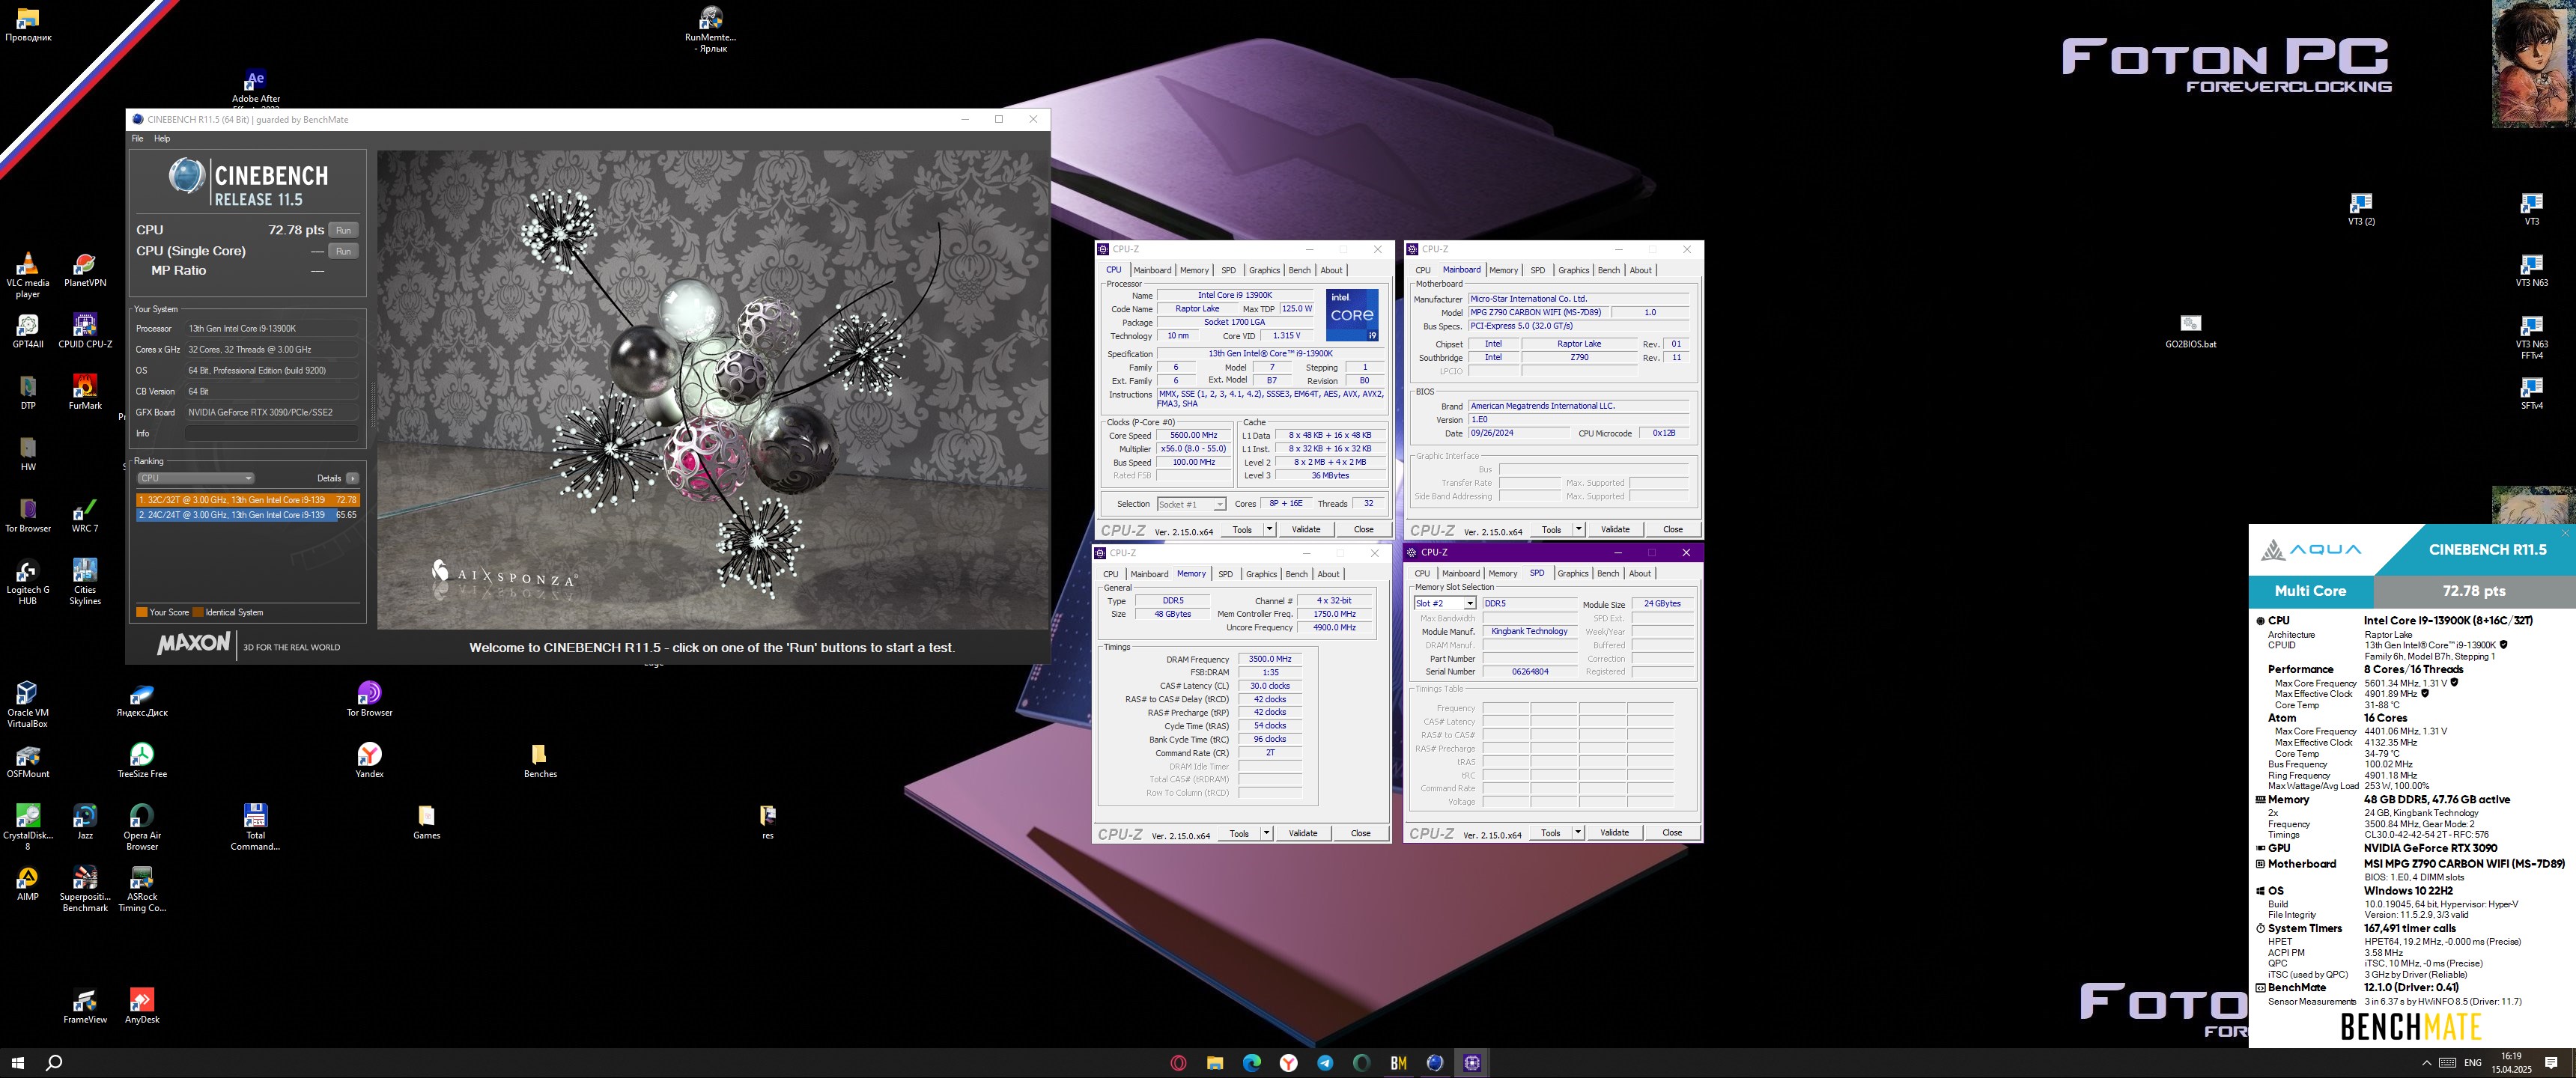The height and width of the screenshot is (1078, 2576).
Task: Open Tools dropdown arrow in CPU tab window
Action: [1269, 529]
